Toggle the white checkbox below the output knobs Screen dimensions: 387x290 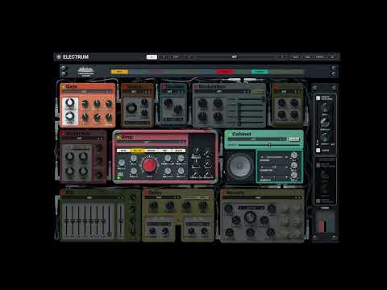coord(318,150)
